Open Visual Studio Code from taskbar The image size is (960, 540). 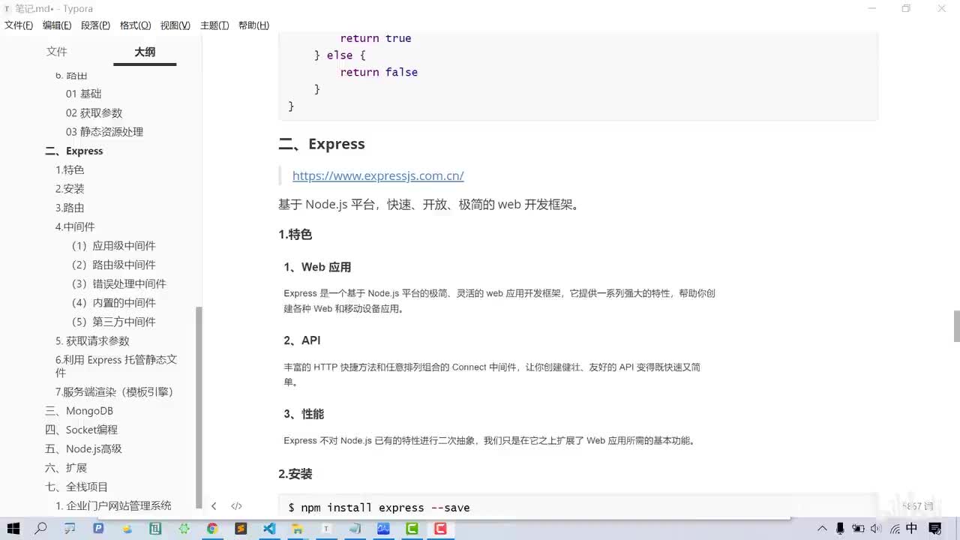click(269, 529)
